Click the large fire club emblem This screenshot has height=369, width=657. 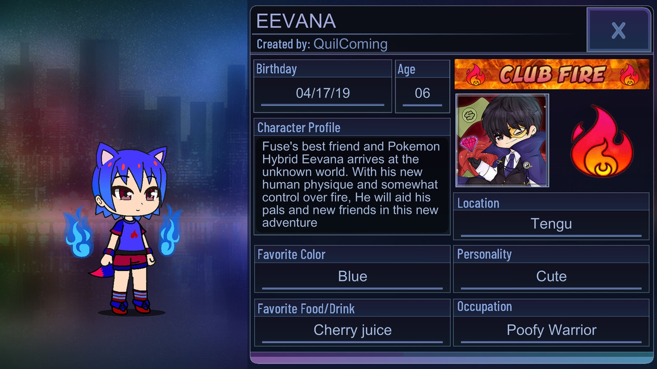click(602, 141)
